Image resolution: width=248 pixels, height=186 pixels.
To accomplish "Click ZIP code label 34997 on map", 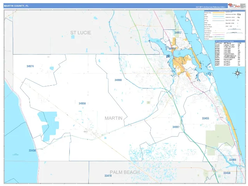I will (176, 127).
